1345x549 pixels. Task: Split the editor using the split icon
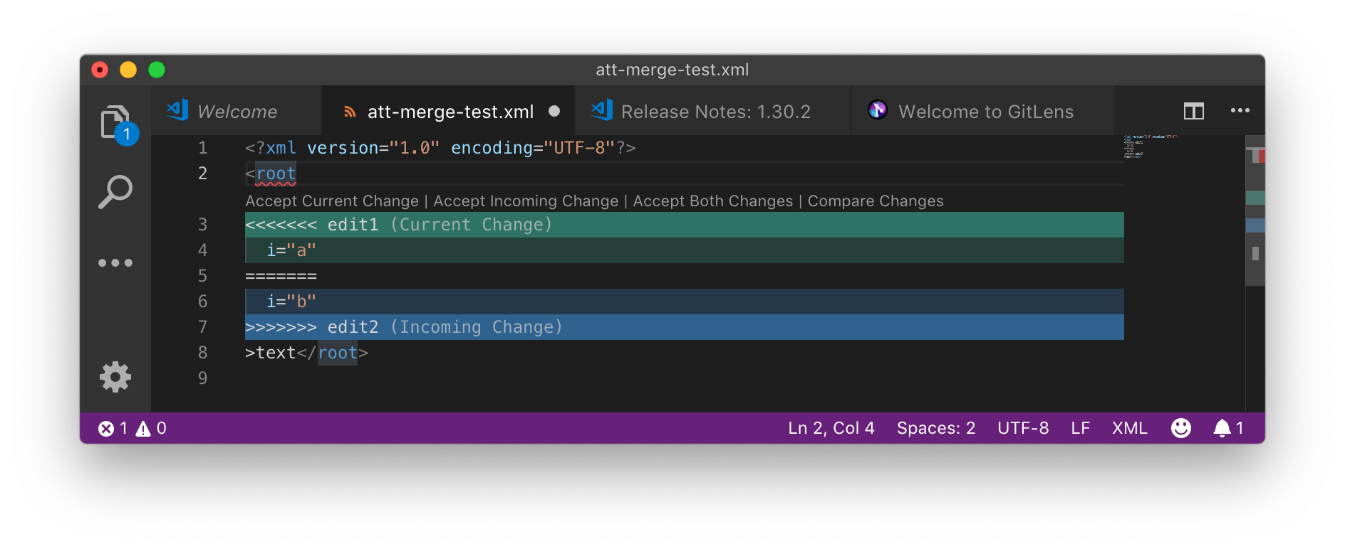(1193, 111)
